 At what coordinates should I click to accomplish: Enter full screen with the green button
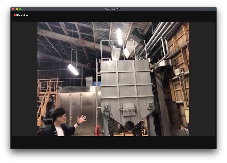coord(21,9)
